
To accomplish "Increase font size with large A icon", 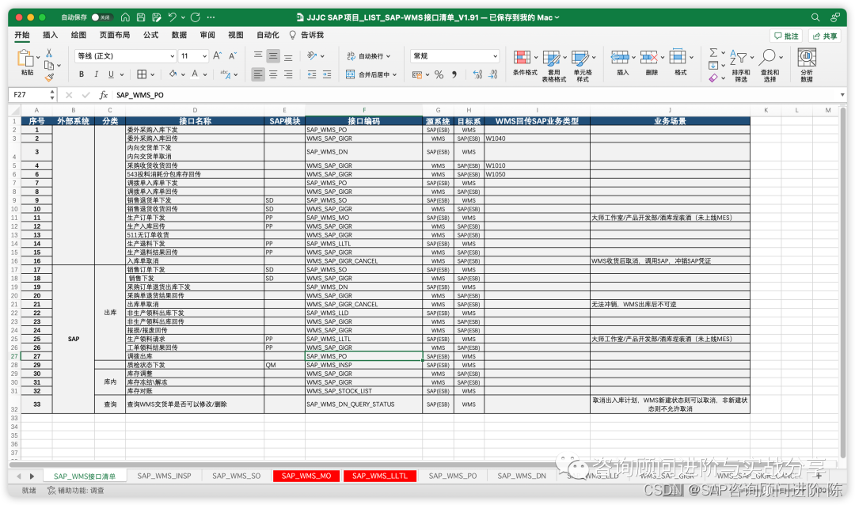I will pos(217,55).
